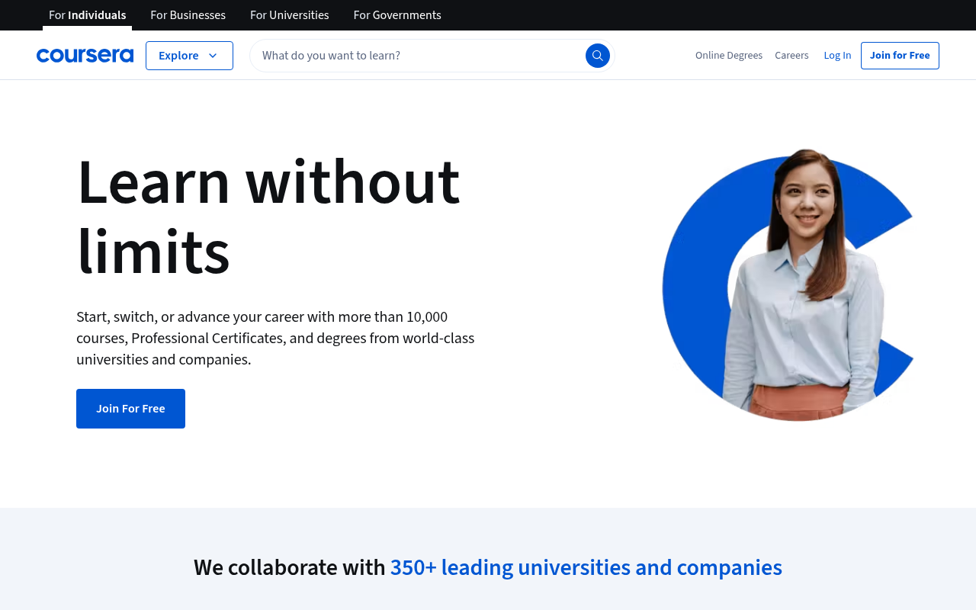The image size is (976, 610).
Task: Open the Online Degrees link
Action: [x=729, y=56]
